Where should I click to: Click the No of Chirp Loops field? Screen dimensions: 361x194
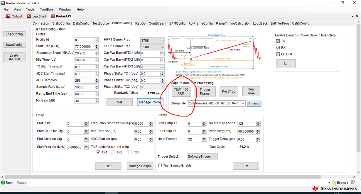[247, 124]
